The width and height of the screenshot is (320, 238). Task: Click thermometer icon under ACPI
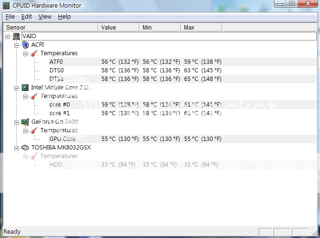tap(34, 53)
